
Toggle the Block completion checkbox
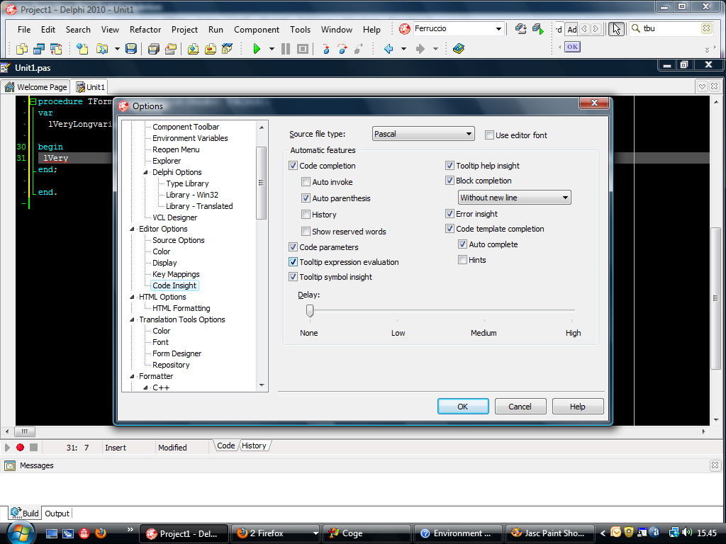click(449, 181)
